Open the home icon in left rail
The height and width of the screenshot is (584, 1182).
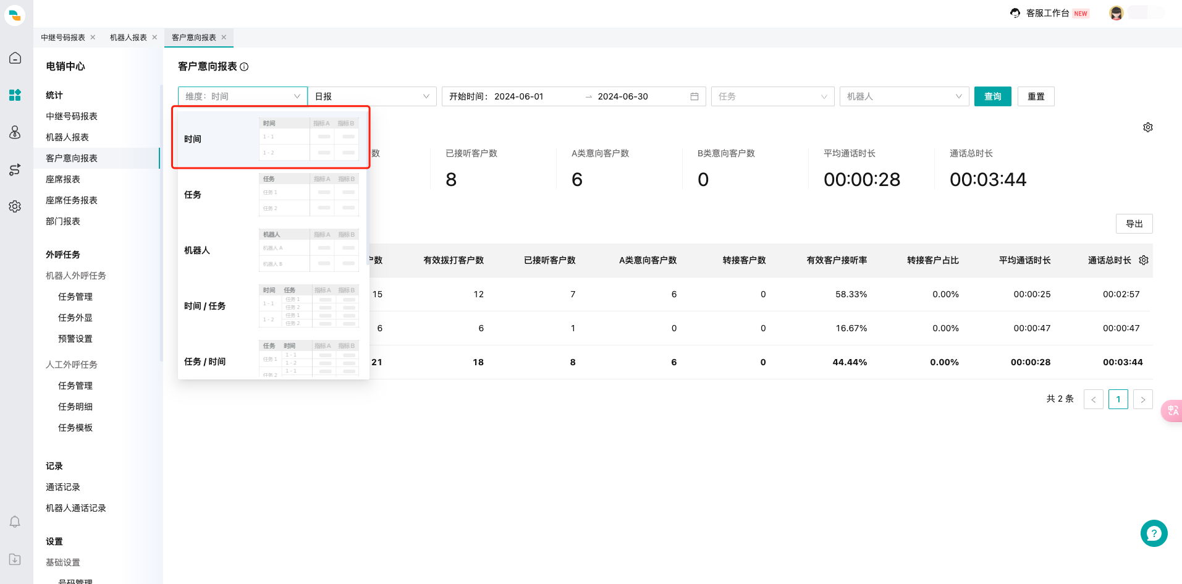(x=15, y=58)
